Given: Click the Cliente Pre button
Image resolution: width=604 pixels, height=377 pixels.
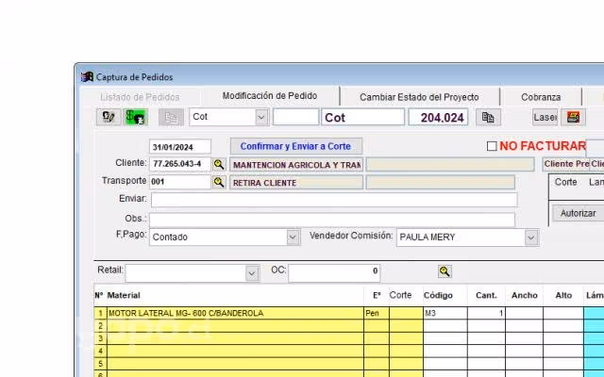Looking at the screenshot, I should click(x=566, y=164).
